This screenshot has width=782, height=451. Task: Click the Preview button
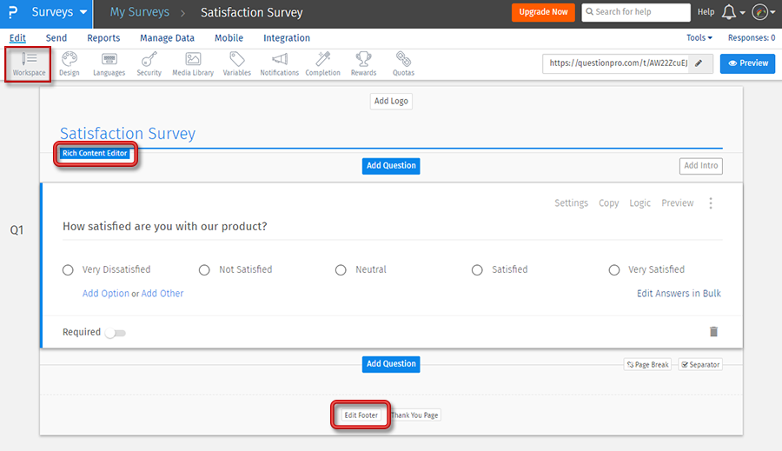(x=747, y=63)
